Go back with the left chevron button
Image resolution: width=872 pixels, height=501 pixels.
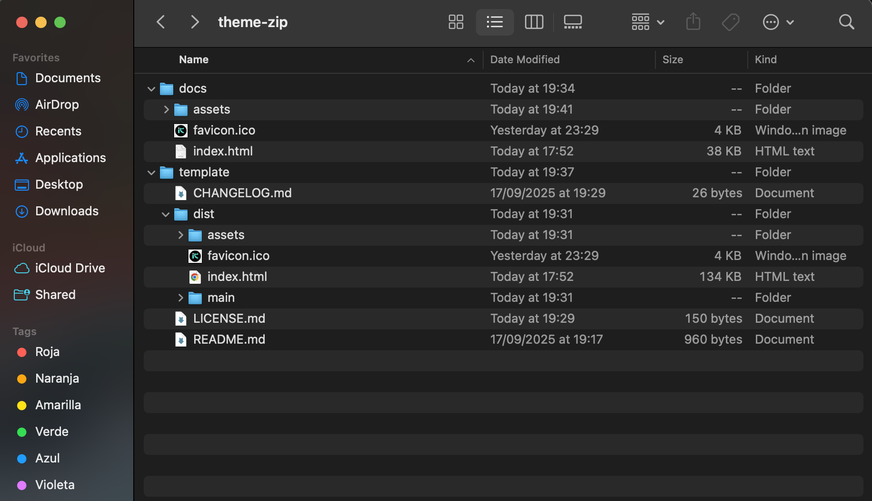(161, 22)
